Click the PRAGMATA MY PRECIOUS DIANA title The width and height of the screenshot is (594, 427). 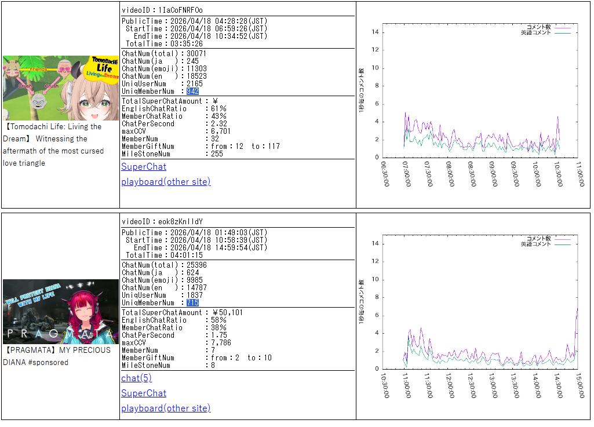click(x=57, y=356)
